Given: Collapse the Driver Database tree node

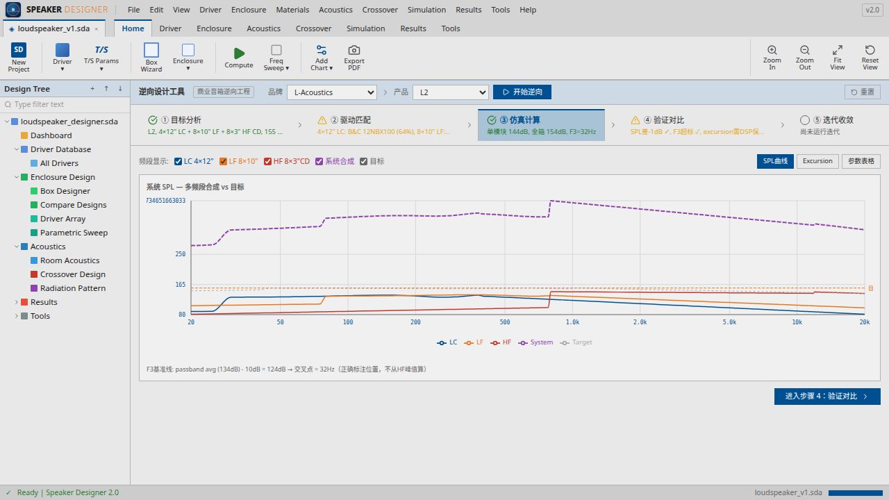Looking at the screenshot, I should pos(17,149).
